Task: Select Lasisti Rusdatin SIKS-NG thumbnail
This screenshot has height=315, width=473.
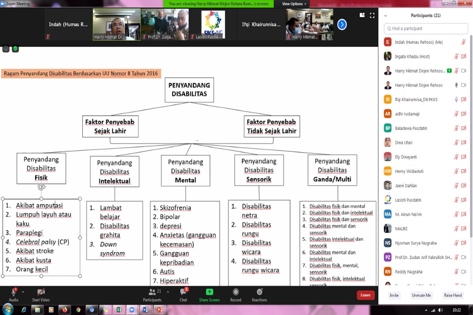Action: (x=213, y=24)
